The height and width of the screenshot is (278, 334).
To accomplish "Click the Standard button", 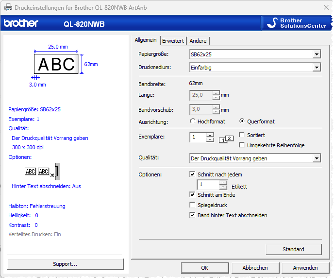I will [x=294, y=249].
